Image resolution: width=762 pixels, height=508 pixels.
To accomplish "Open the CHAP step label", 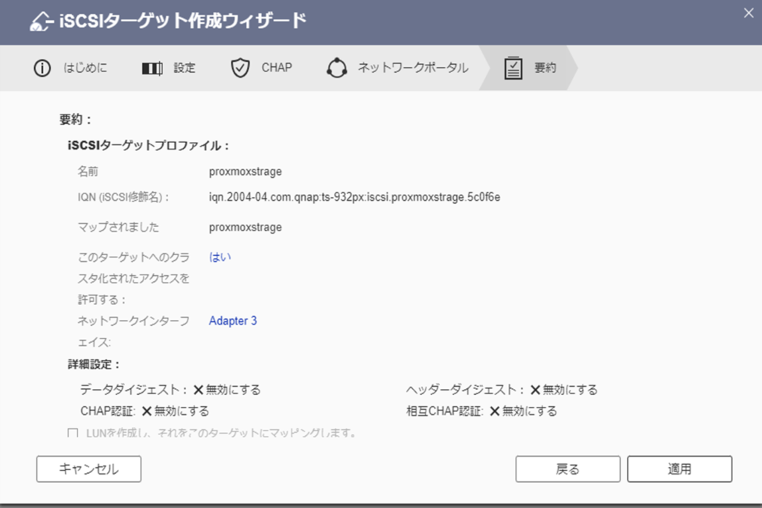I will coord(277,68).
